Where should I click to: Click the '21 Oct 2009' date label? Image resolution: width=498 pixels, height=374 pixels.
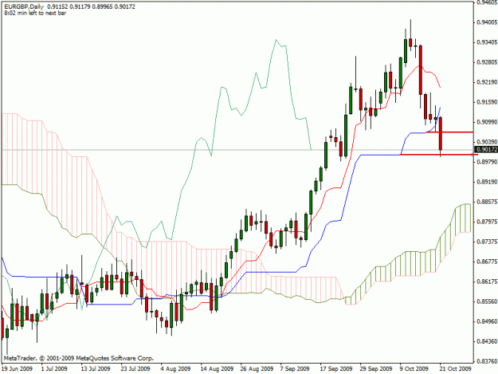point(456,368)
